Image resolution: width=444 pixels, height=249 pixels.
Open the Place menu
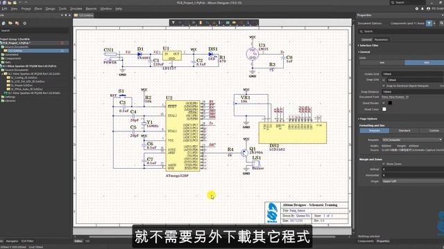point(38,9)
